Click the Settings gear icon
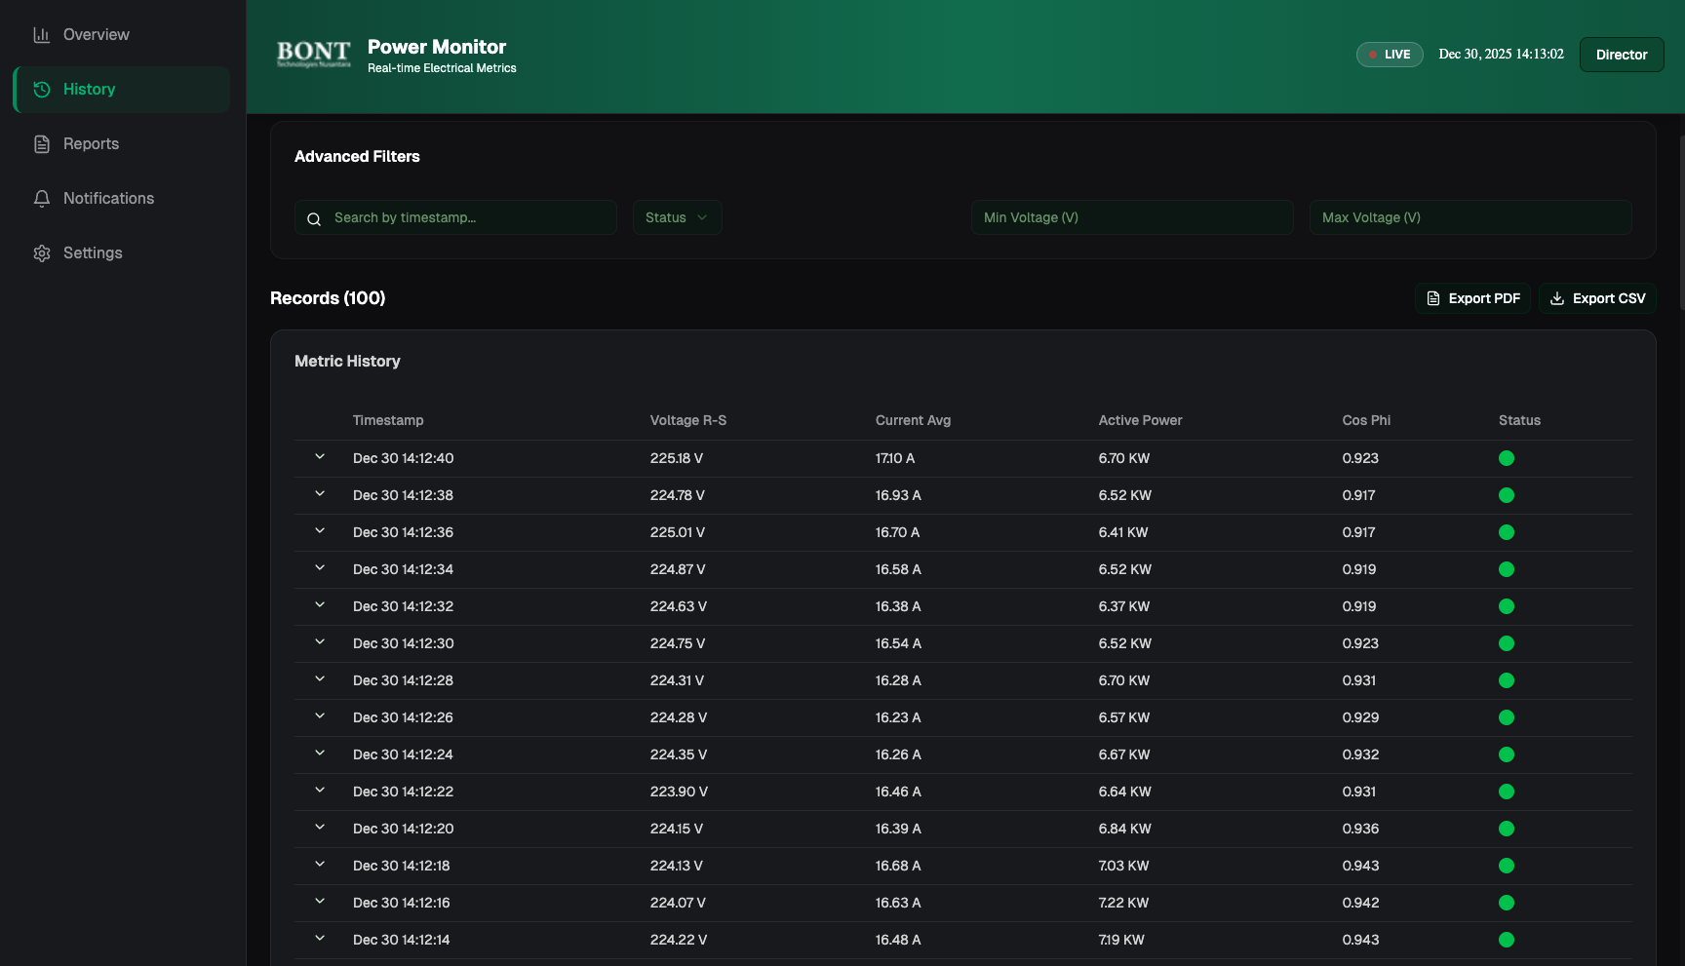 point(41,253)
